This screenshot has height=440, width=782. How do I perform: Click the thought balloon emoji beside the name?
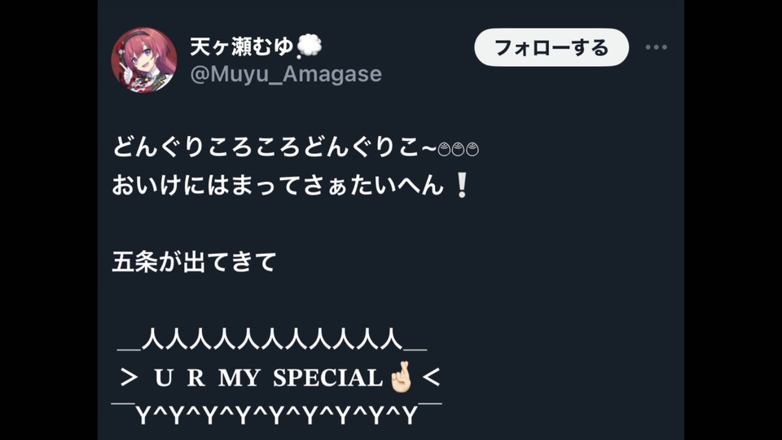coord(310,46)
